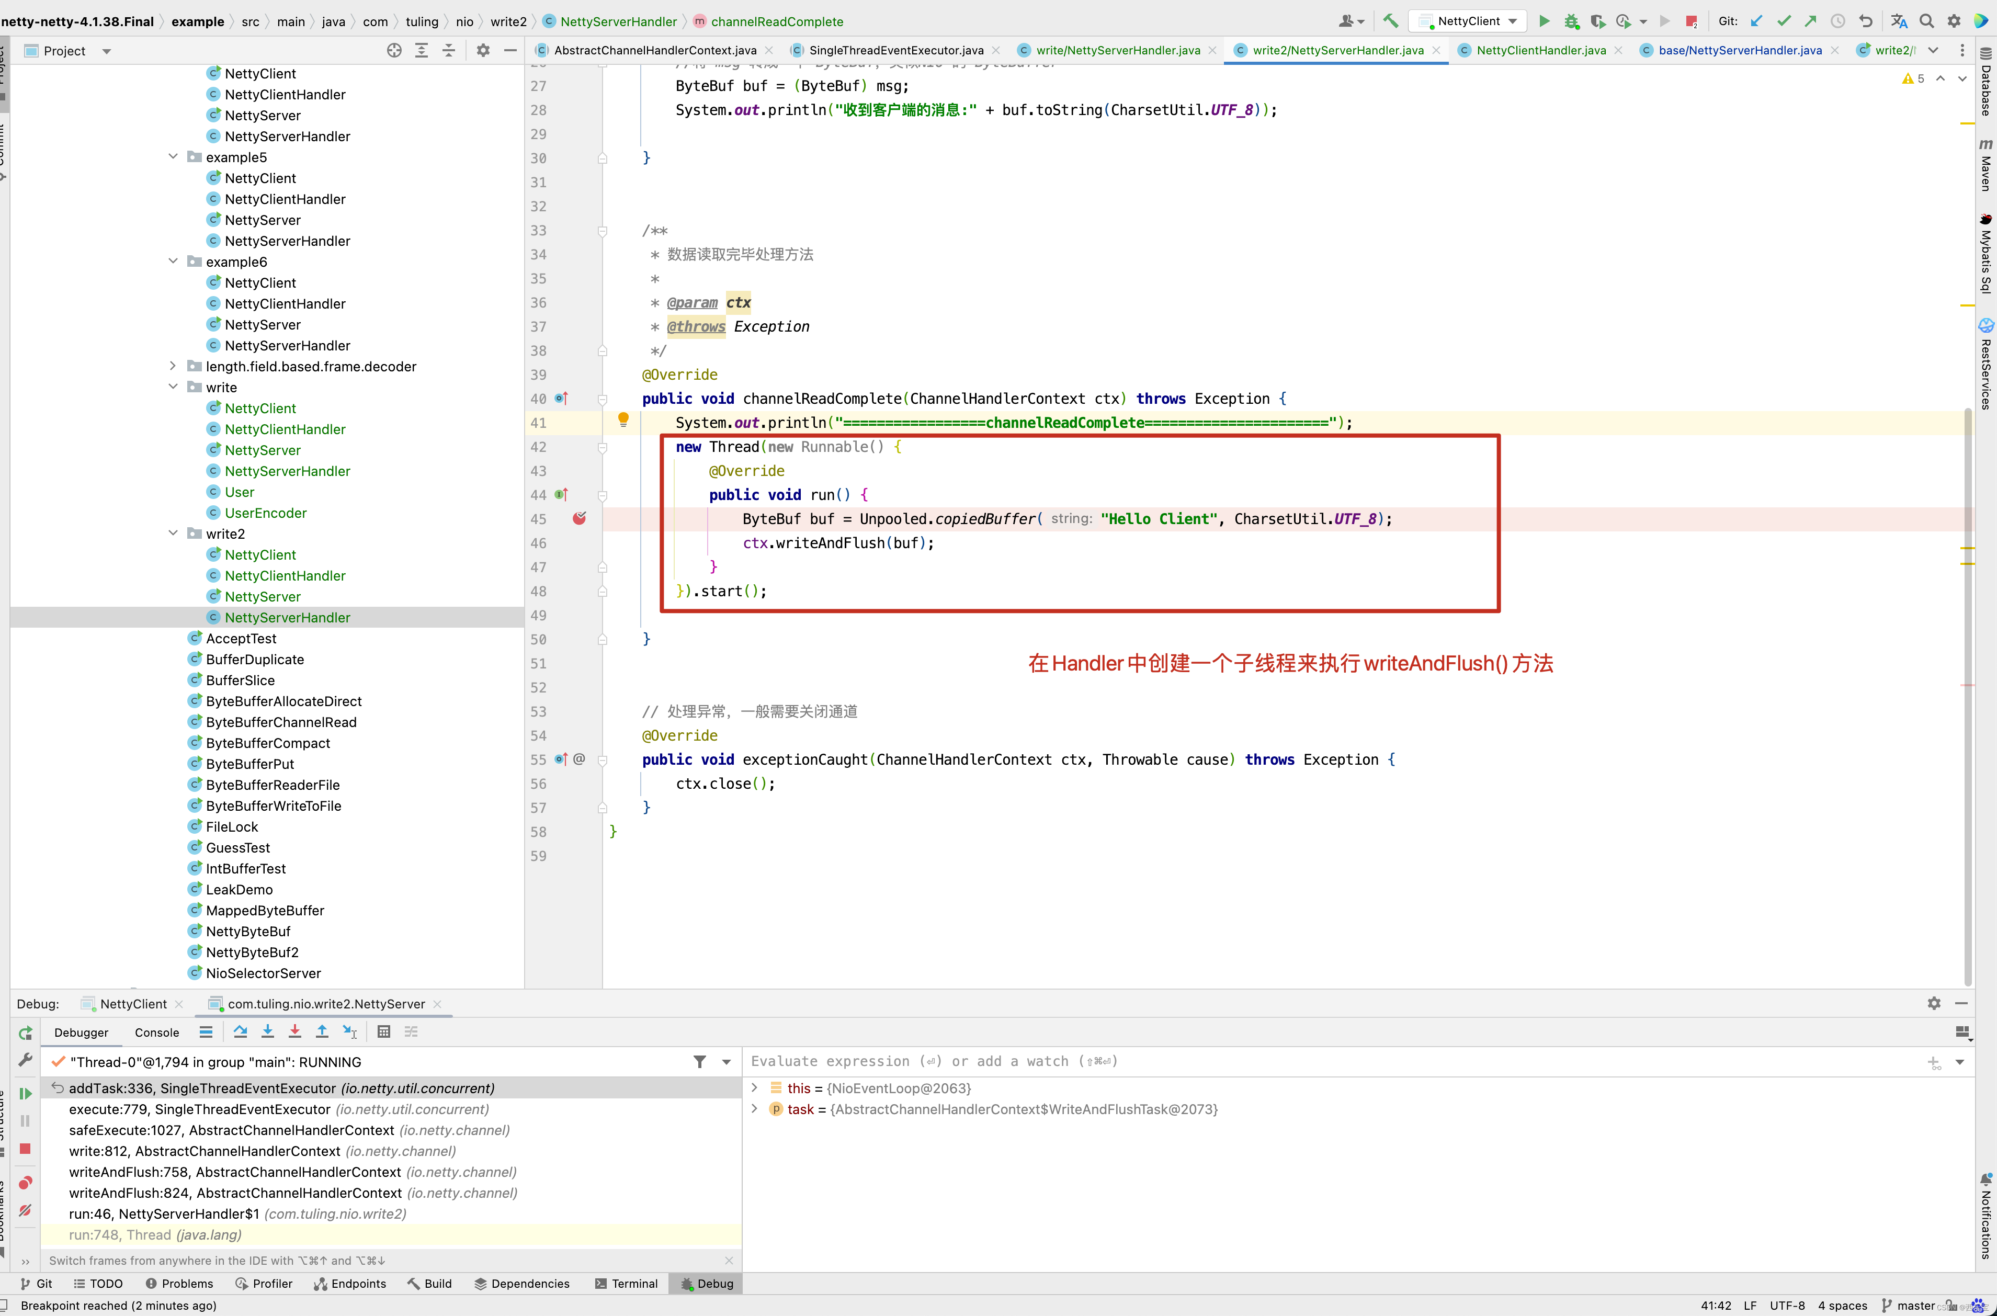Click the Step Over debugger icon
The image size is (1997, 1316).
pos(240,1031)
